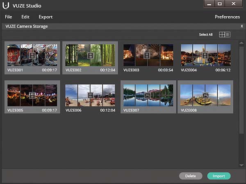246x184 pixels.
Task: Click the scrollbar up arrow
Action: 241,43
